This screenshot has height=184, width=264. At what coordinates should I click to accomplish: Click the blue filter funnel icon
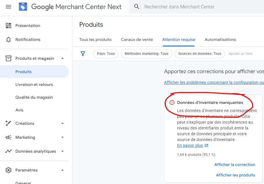coord(83,54)
